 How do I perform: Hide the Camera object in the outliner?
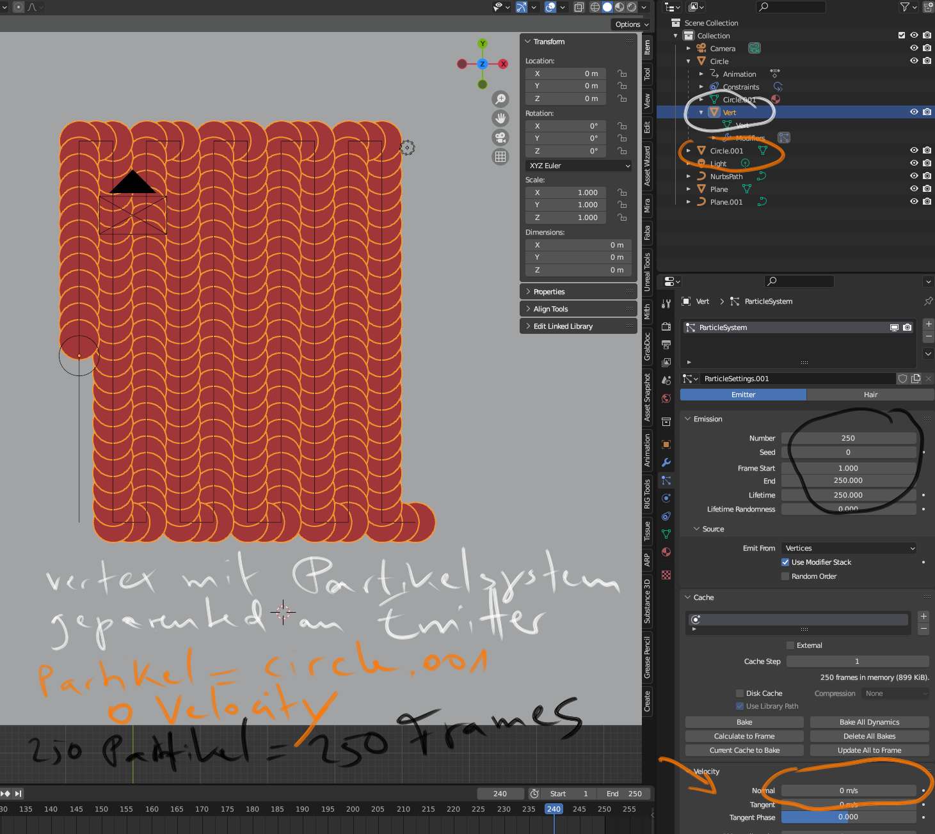pos(914,48)
